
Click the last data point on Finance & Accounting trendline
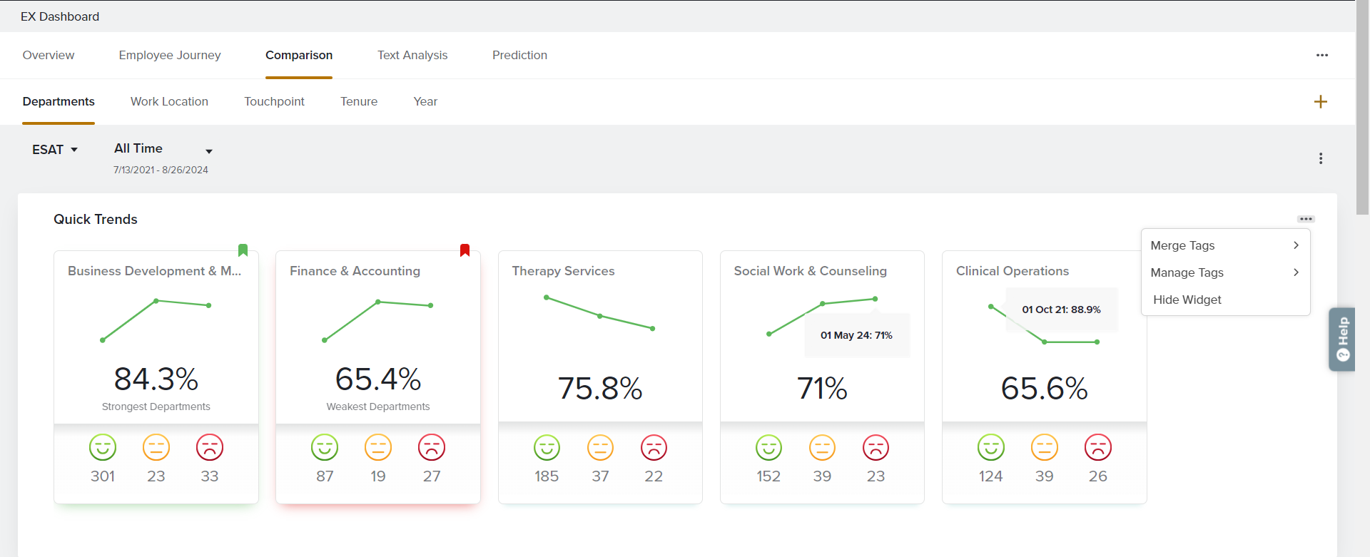[430, 305]
